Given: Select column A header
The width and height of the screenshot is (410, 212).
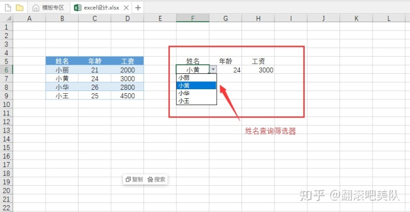Looking at the screenshot, I should click(x=29, y=18).
